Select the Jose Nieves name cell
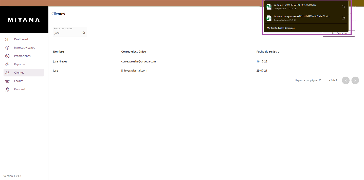Image resolution: width=364 pixels, height=180 pixels. [60, 61]
